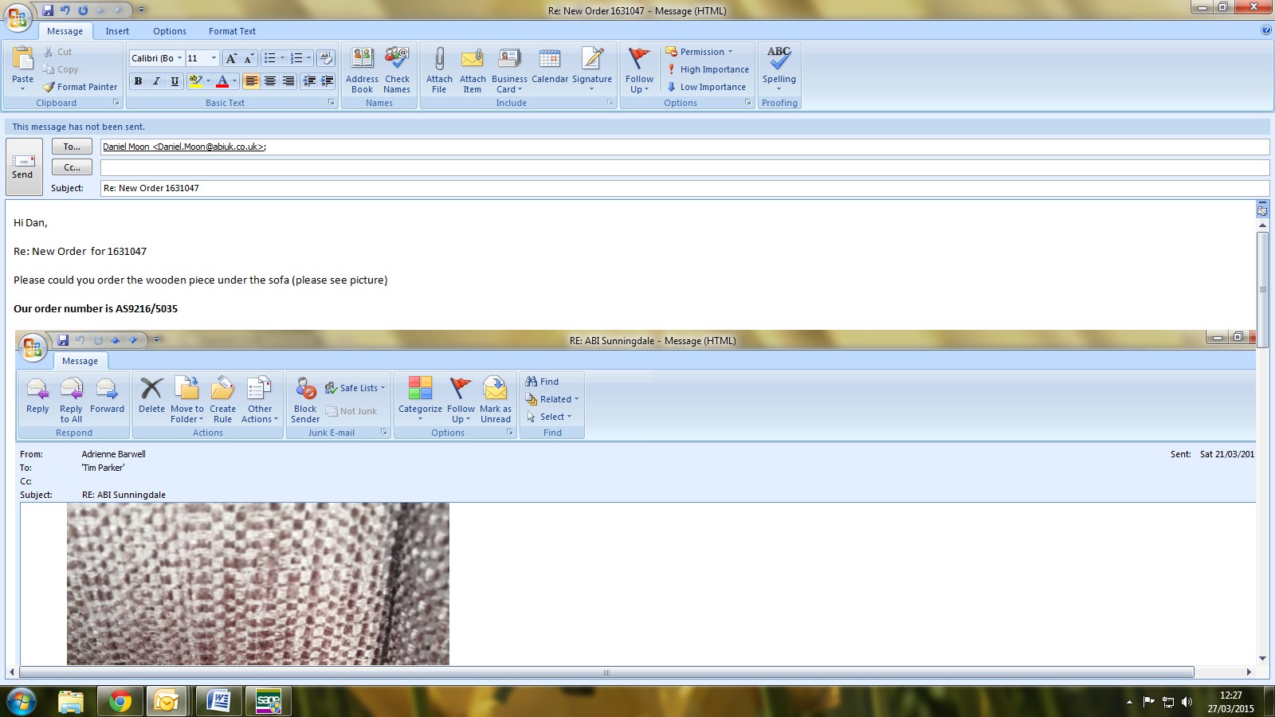1275x717 pixels.
Task: Open Chrome from the taskbar
Action: point(120,701)
